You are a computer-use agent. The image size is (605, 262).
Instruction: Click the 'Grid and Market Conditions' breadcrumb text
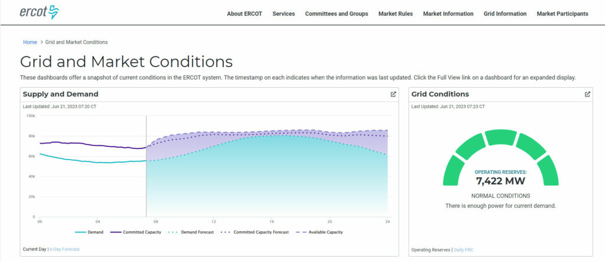pyautogui.click(x=76, y=42)
